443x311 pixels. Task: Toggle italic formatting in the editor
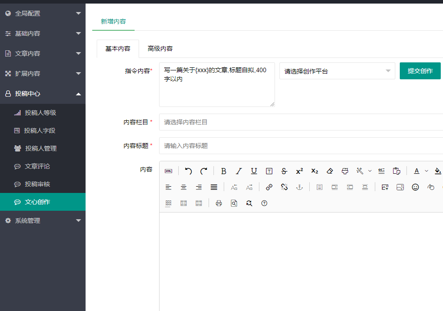[x=239, y=171]
